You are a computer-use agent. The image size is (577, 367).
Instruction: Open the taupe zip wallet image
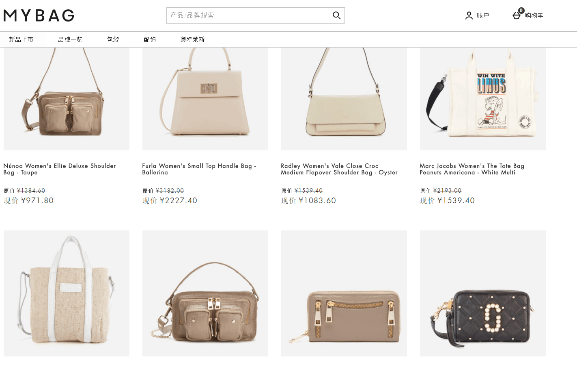tap(344, 293)
